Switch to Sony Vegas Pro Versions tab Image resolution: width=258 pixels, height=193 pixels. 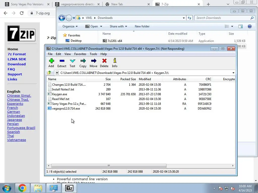(x=27, y=4)
